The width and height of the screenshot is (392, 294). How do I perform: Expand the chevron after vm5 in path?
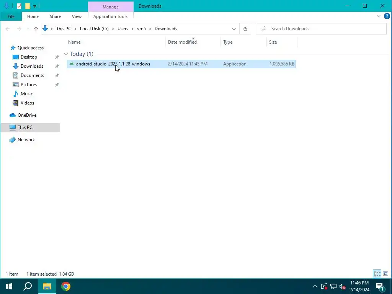pos(150,29)
